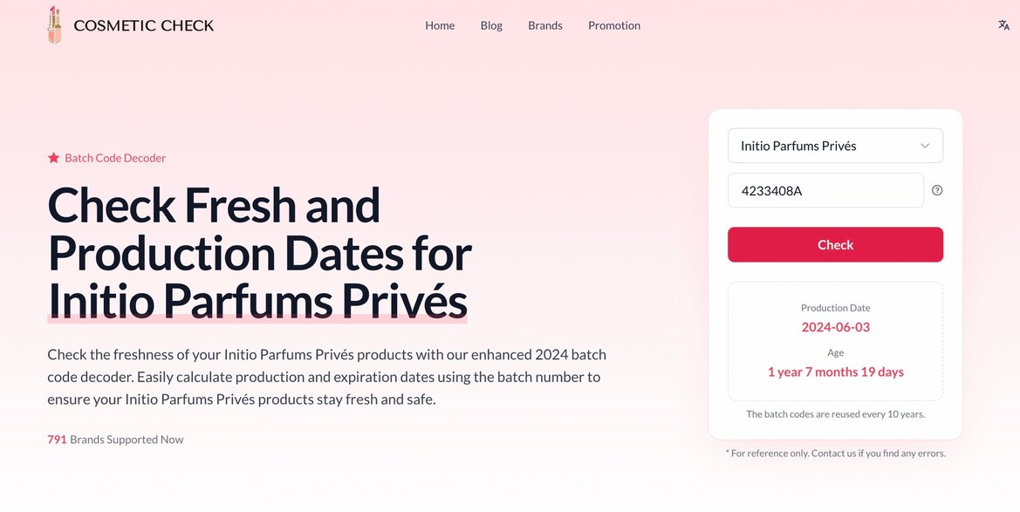
Task: Open the Blog nav link
Action: pos(491,25)
